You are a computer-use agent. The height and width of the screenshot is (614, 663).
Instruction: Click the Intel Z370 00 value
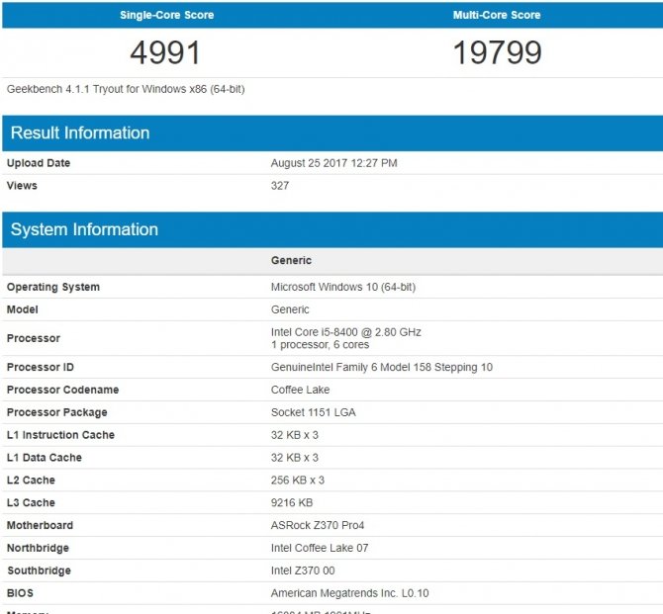[303, 570]
